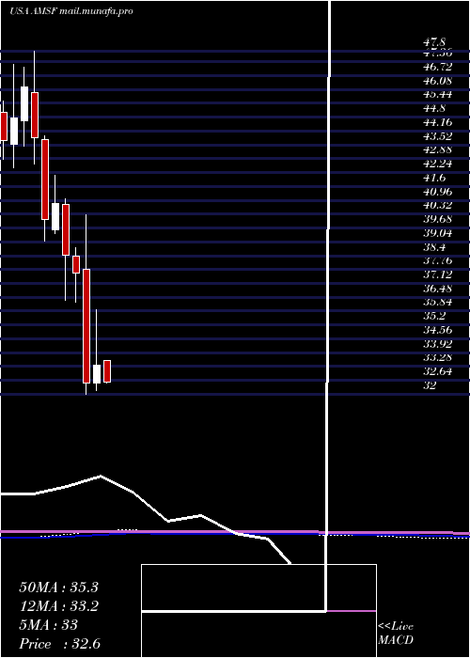Click the '<<Live MACD' label
The width and height of the screenshot is (470, 658).
click(x=396, y=634)
